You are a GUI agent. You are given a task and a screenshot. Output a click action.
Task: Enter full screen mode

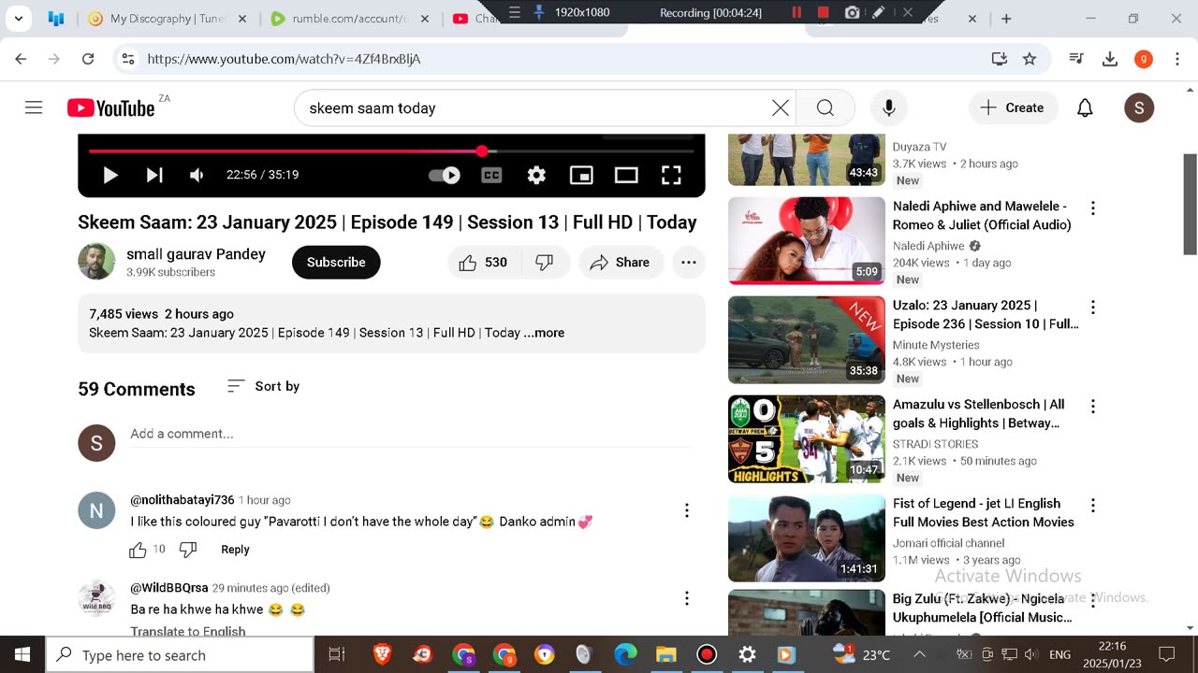pyautogui.click(x=671, y=175)
